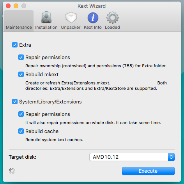The height and width of the screenshot is (184, 184).
Task: Click the Unpacker label text
Action: 71,27
